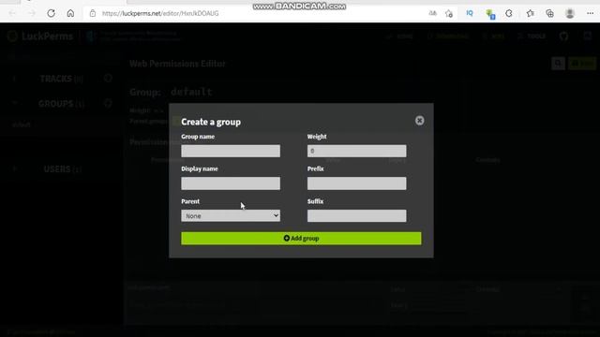The image size is (600, 337).
Task: Close the Create a group dialog
Action: 419,121
